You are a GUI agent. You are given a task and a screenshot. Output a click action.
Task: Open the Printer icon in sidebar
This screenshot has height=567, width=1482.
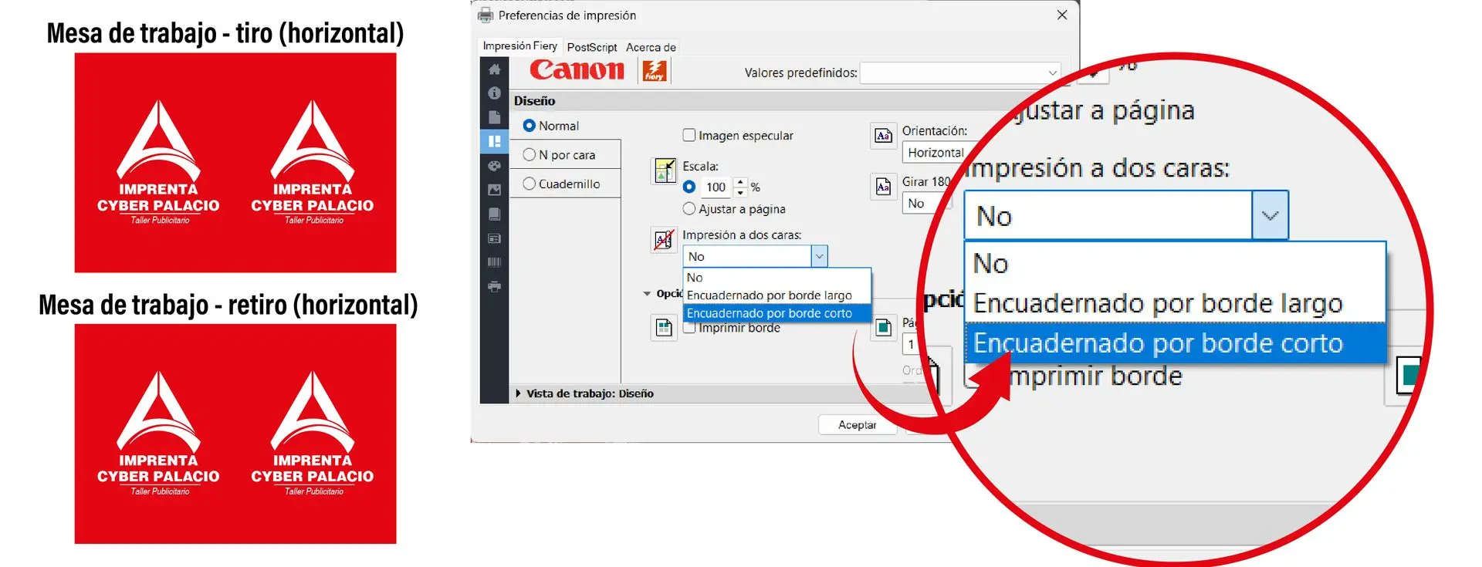[x=495, y=286]
